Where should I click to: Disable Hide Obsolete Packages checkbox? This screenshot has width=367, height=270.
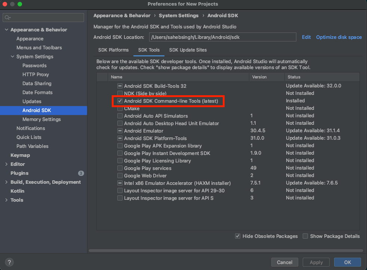click(238, 236)
